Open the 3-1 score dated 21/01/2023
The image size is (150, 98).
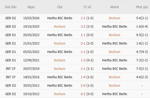tap(83, 43)
